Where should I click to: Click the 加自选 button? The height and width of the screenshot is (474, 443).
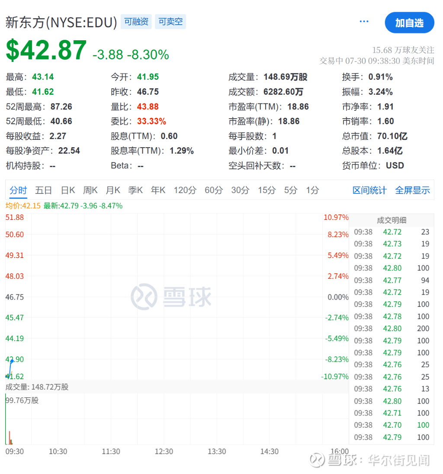(409, 23)
